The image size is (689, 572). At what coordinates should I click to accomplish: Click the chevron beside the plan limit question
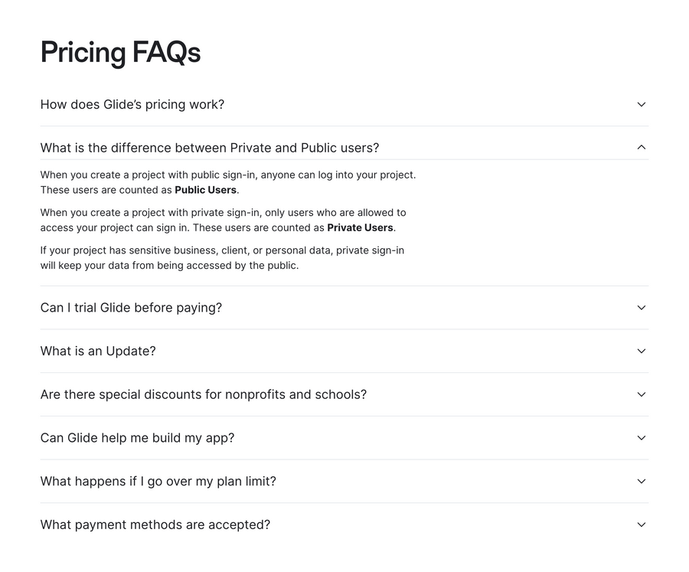click(x=642, y=482)
